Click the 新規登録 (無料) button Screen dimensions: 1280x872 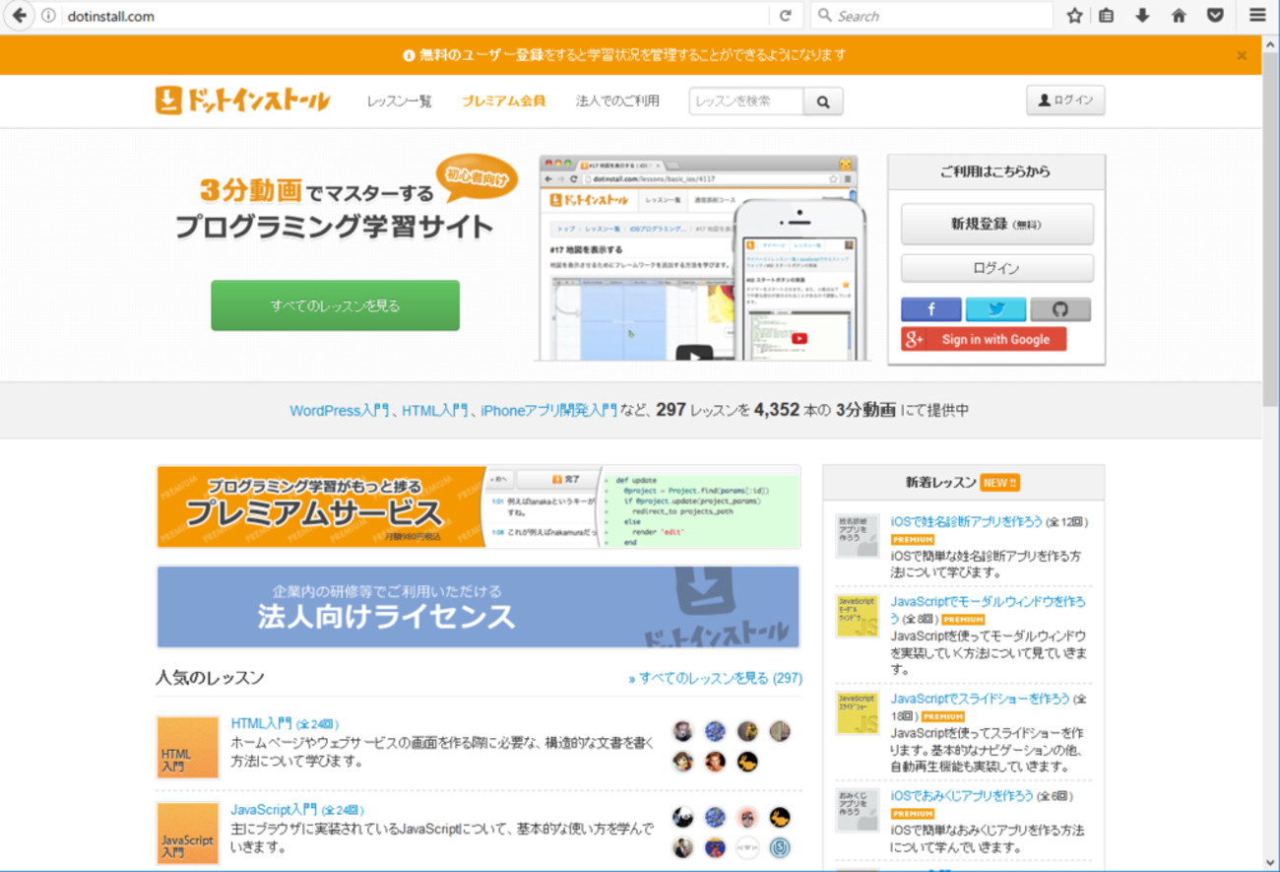(996, 224)
